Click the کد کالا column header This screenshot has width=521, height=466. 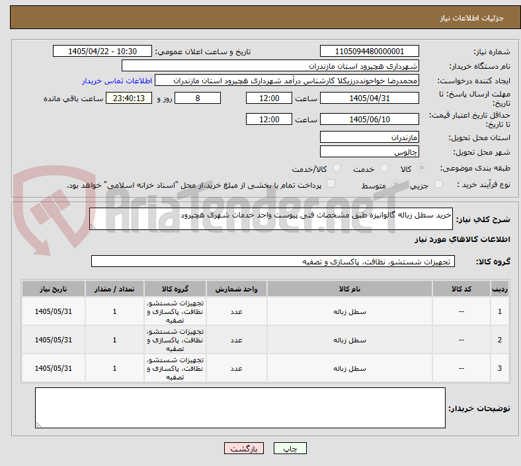[461, 289]
